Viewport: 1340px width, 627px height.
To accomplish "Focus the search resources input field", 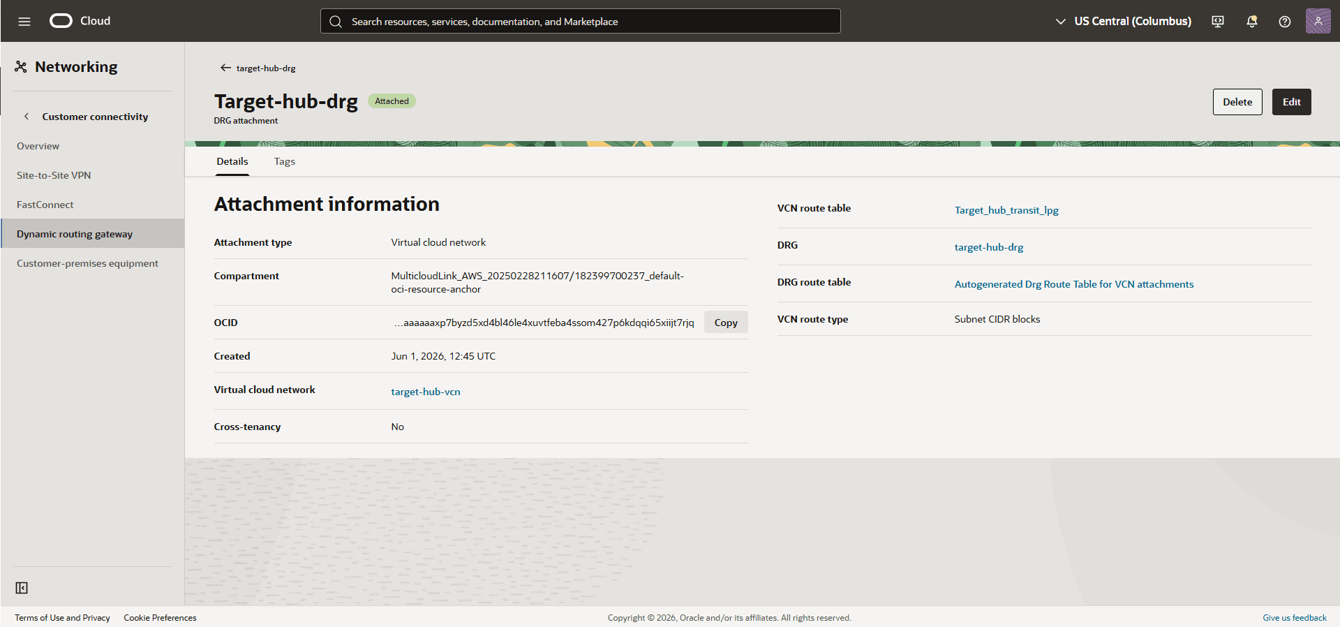I will click(581, 22).
